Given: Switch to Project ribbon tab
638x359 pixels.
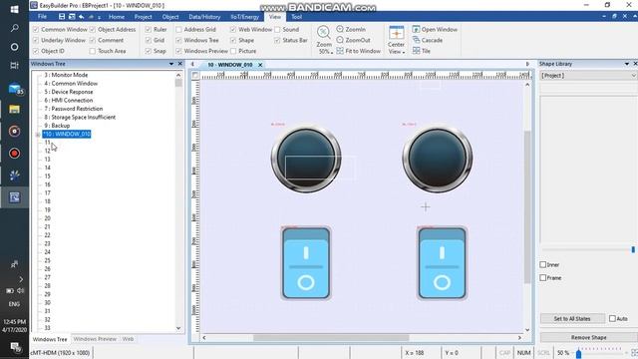Looking at the screenshot, I should click(143, 17).
